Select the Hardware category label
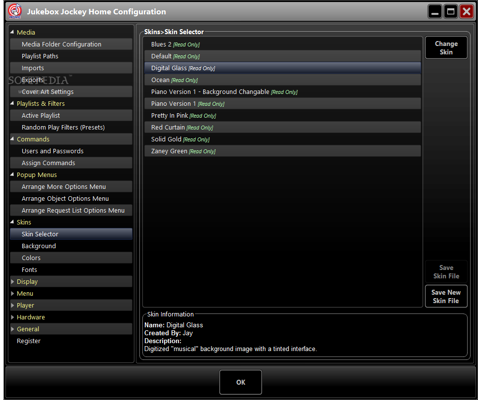 31,317
